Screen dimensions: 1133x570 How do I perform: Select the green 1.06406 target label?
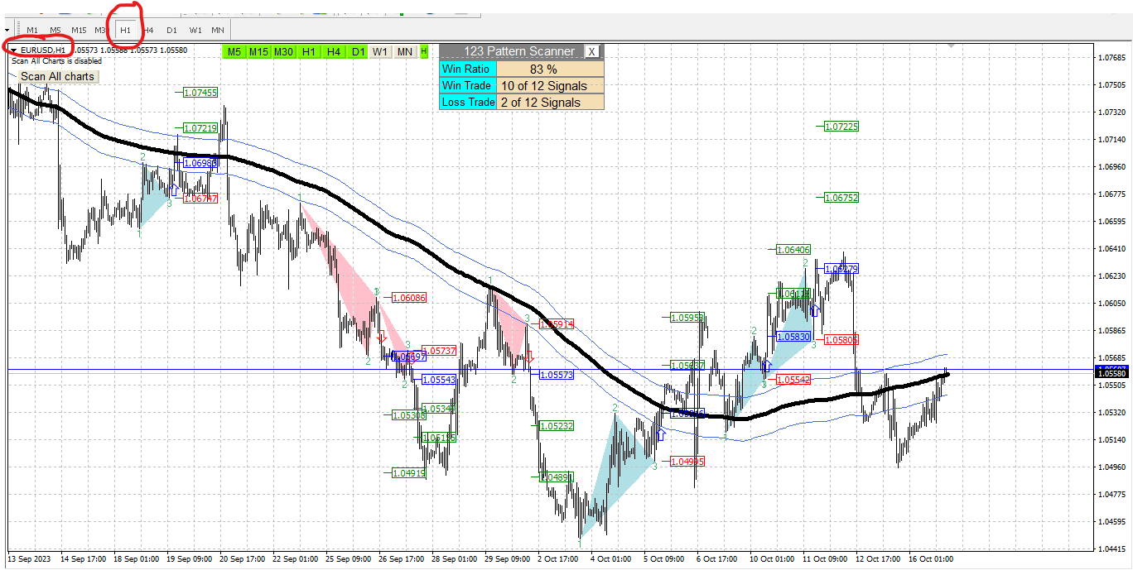[794, 249]
